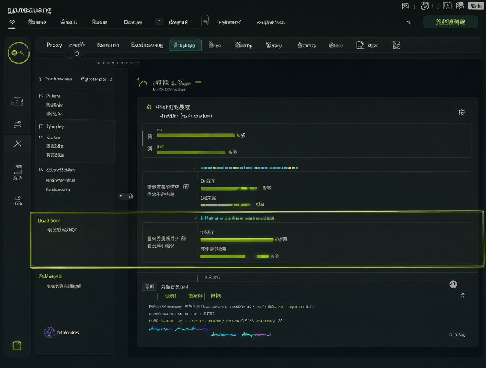This screenshot has height=368, width=486.
Task: Open the Bamuy tab
Action: [307, 45]
